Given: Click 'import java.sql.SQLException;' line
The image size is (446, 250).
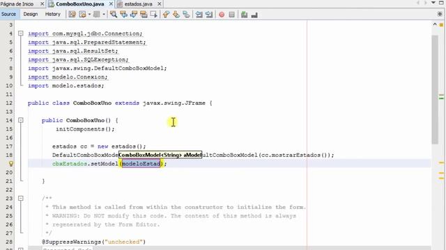Looking at the screenshot, I should pyautogui.click(x=78, y=60).
